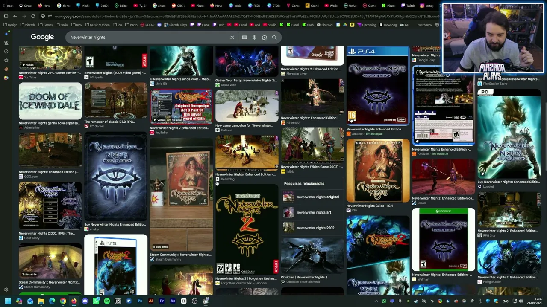This screenshot has width=547, height=307.
Task: Switch to the Início browser tab
Action: (x=235, y=6)
